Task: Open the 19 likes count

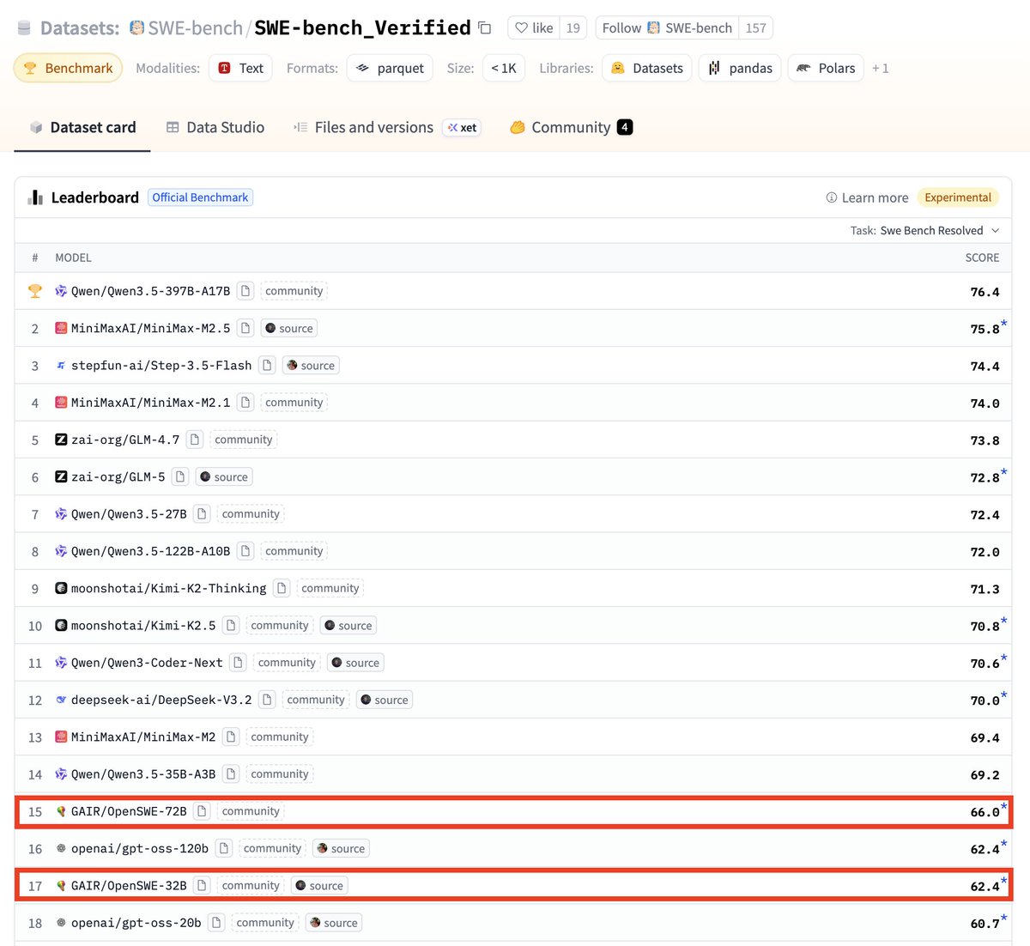Action: 573,28
